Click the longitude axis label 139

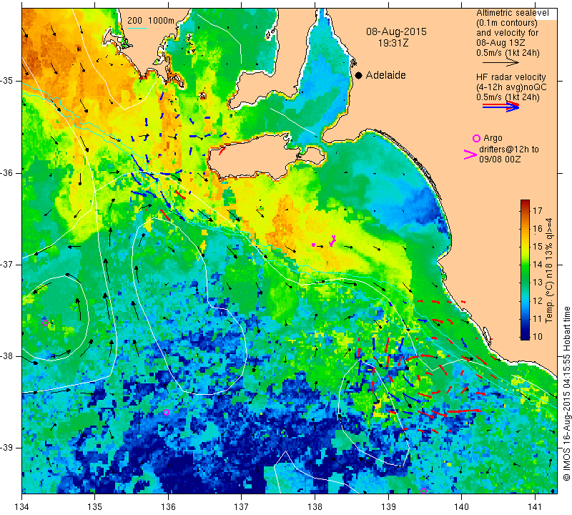[x=388, y=506]
